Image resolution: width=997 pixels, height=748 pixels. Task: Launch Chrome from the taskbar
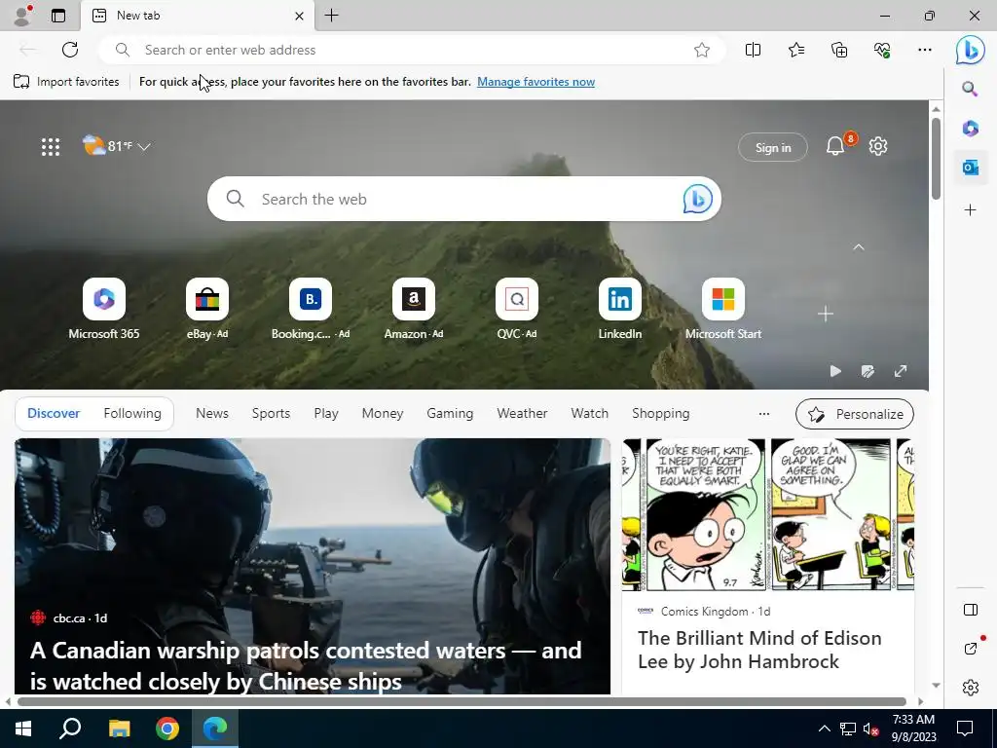click(167, 729)
